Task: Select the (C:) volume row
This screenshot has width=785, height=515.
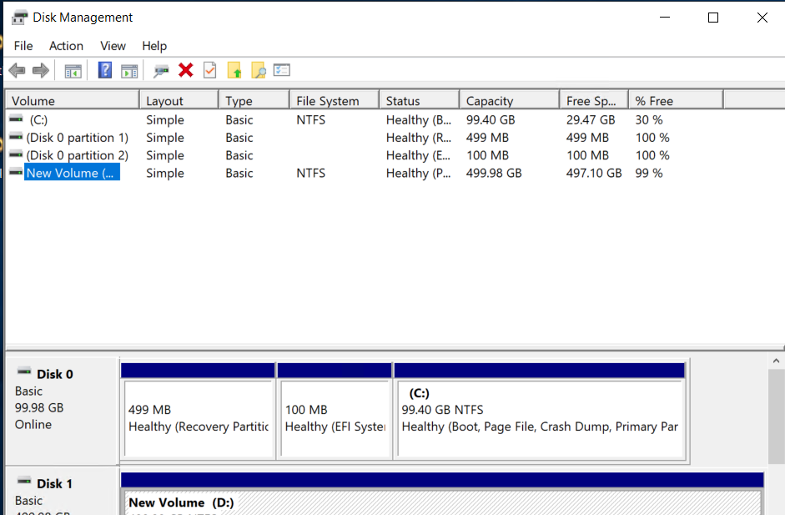Action: [x=365, y=119]
